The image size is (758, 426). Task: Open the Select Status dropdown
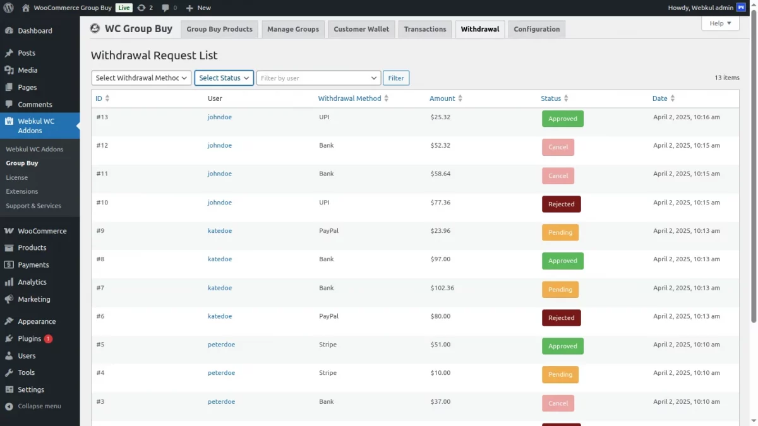(x=224, y=78)
